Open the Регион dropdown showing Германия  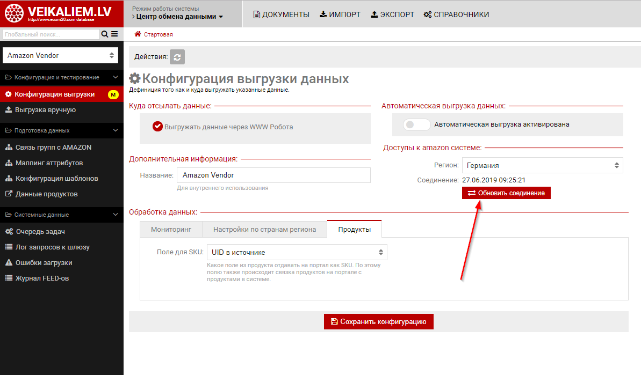pos(542,165)
